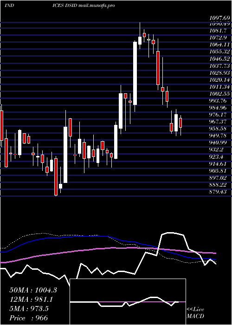The width and height of the screenshot is (232, 325).
Task: Pick the 1037.73 price label
Action: [219, 66]
